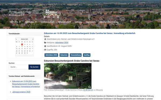161x100 pixels.
Task: Click the Veröffentlicht calendar icon
Action: tap(45, 46)
